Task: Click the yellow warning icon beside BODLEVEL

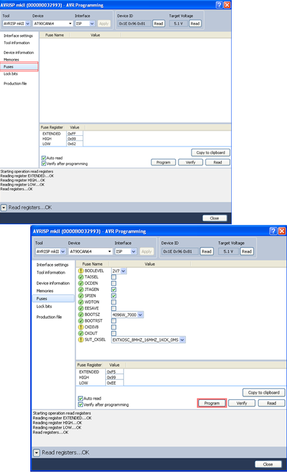Action: click(81, 271)
